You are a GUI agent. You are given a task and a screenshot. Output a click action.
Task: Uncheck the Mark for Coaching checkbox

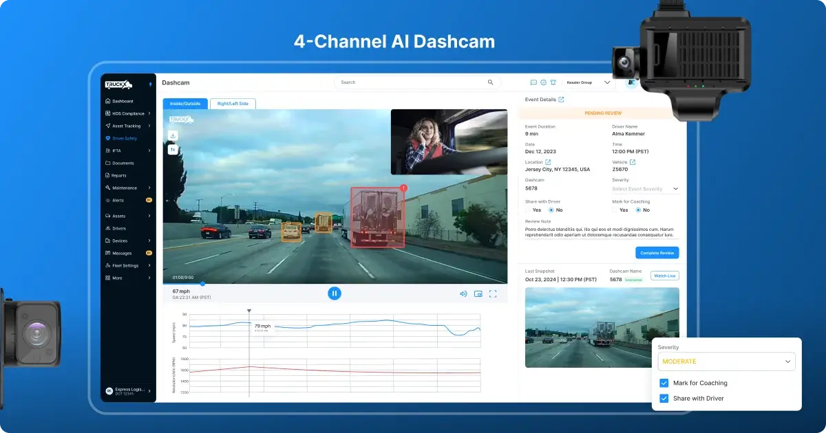(x=664, y=383)
